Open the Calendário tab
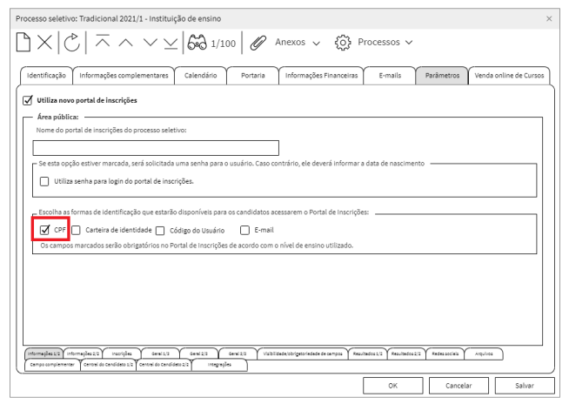Viewport: 569px width, 404px height. pyautogui.click(x=201, y=76)
